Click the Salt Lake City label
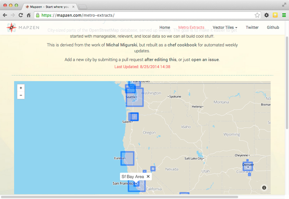The image size is (289, 199). click(x=193, y=159)
